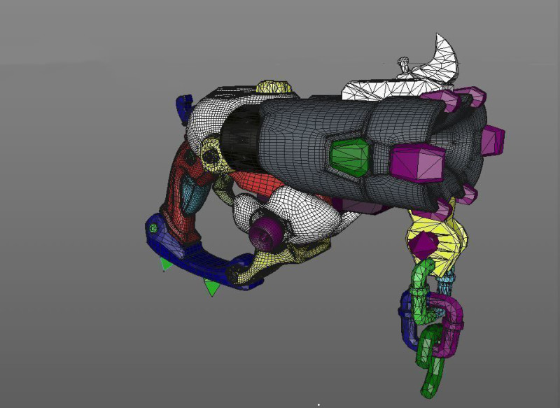Select the dark blue chain link
Screen dimensions: 560x408
pyautogui.click(x=407, y=318)
